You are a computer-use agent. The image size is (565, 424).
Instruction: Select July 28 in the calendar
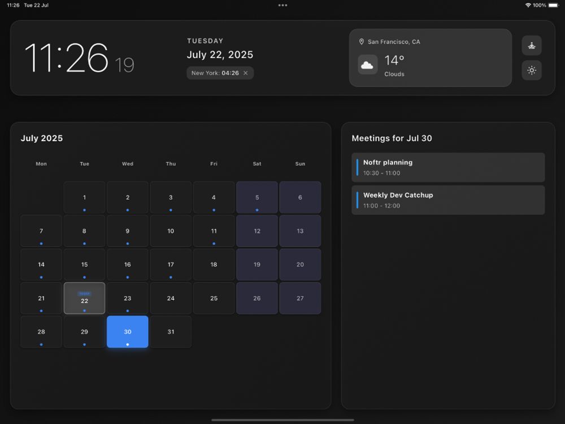[41, 332]
